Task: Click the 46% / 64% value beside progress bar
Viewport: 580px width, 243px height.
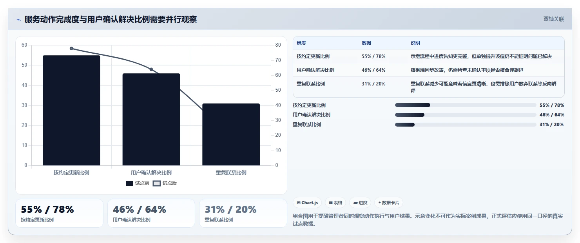Action: click(x=552, y=115)
